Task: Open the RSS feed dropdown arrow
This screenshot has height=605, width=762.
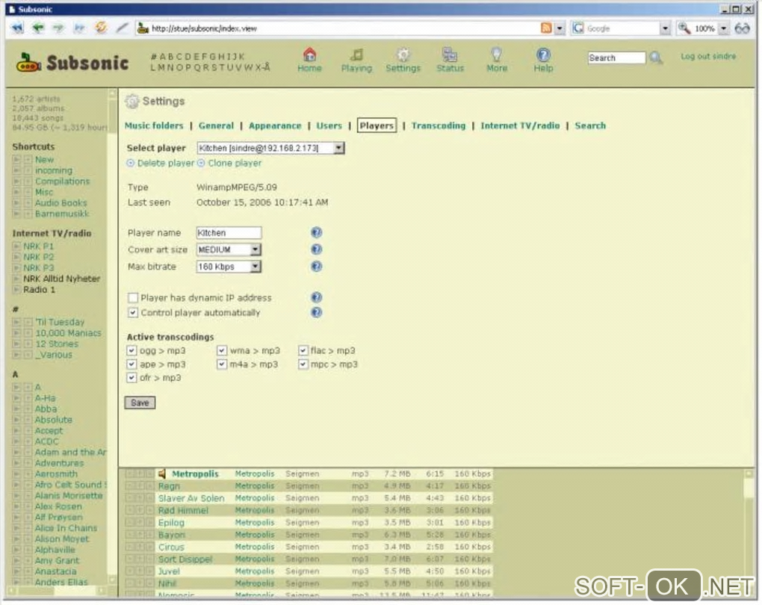Action: tap(560, 28)
